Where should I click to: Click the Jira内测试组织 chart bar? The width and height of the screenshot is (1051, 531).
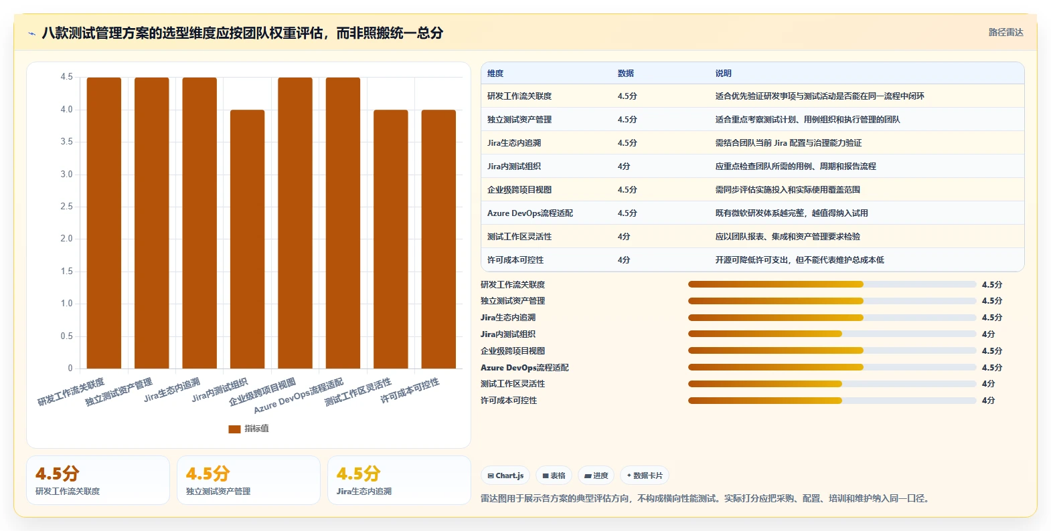tap(248, 239)
